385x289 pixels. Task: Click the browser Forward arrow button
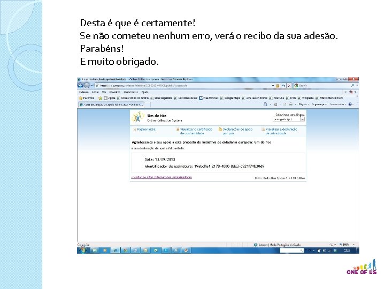click(x=87, y=86)
